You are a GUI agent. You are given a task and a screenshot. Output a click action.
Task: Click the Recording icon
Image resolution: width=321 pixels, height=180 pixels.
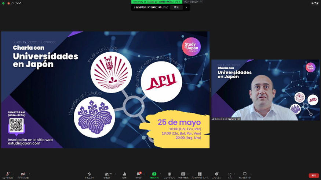click(x=169, y=174)
